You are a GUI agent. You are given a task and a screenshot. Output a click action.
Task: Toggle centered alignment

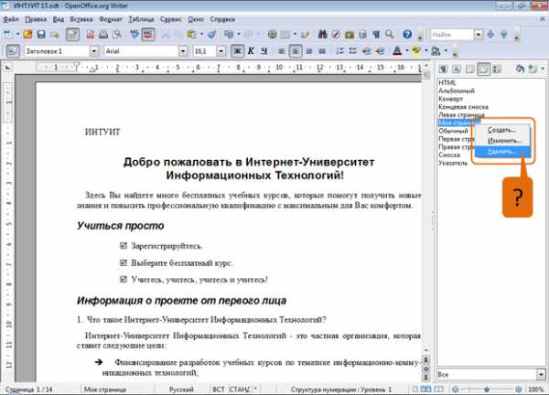point(296,51)
